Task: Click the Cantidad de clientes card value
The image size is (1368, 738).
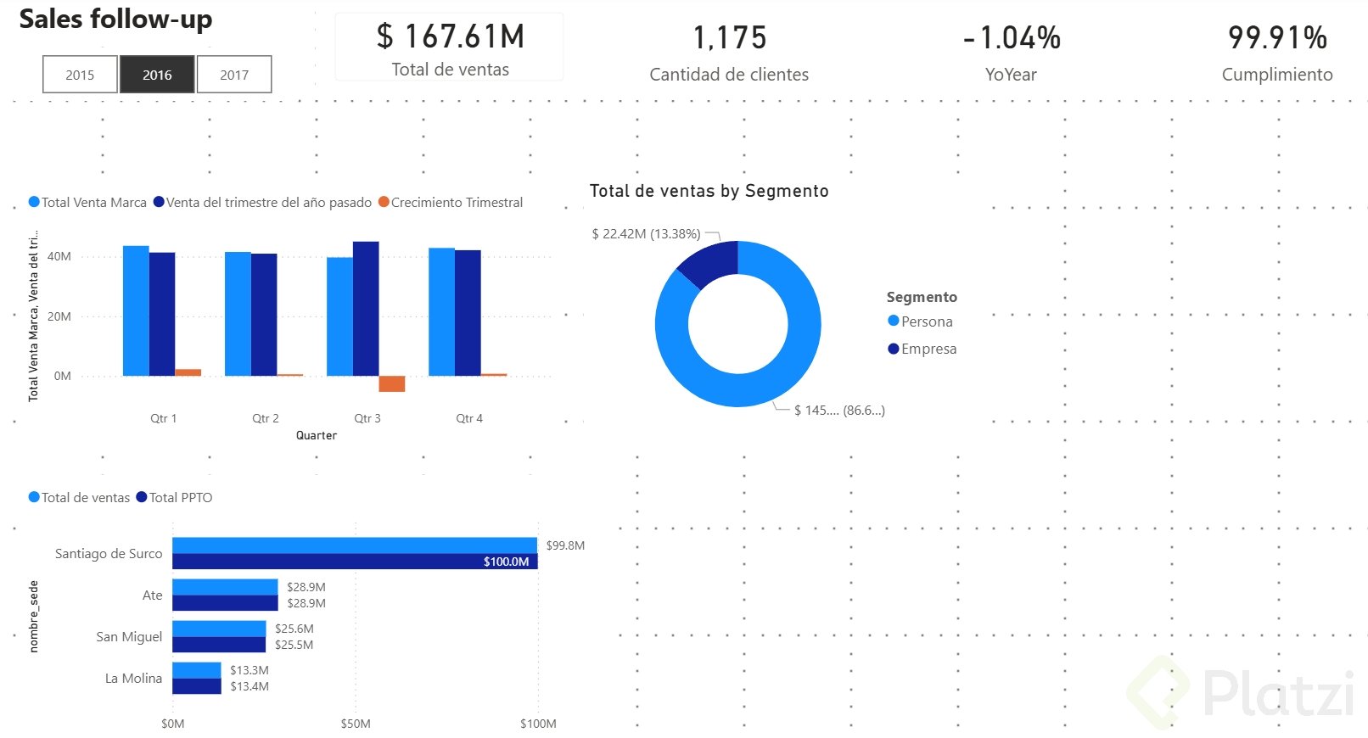Action: [x=729, y=37]
